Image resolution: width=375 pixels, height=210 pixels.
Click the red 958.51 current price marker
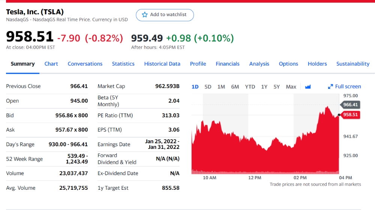(x=350, y=115)
